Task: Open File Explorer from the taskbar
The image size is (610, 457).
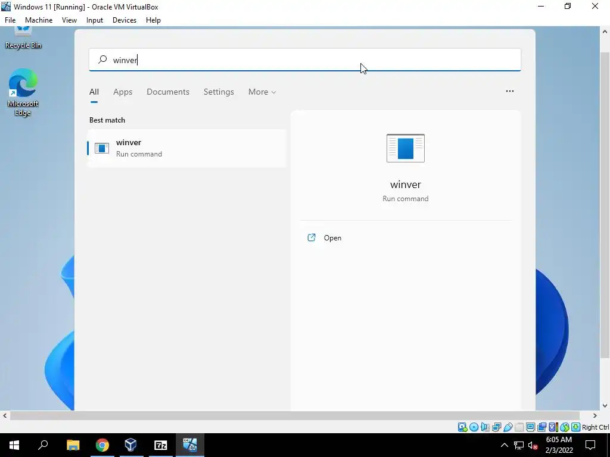Action: coord(73,445)
